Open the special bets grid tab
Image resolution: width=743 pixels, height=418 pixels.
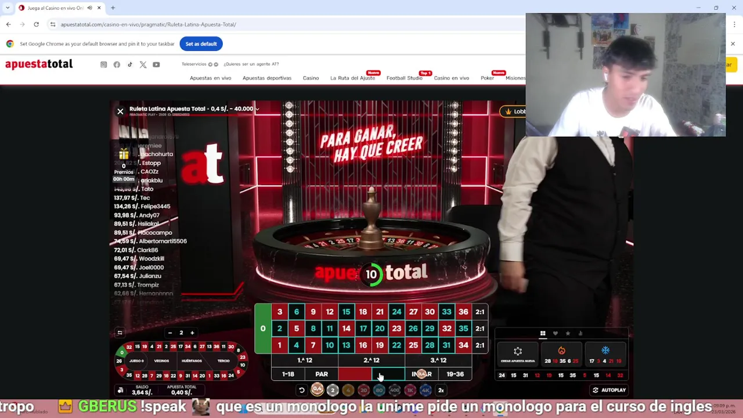click(x=543, y=333)
